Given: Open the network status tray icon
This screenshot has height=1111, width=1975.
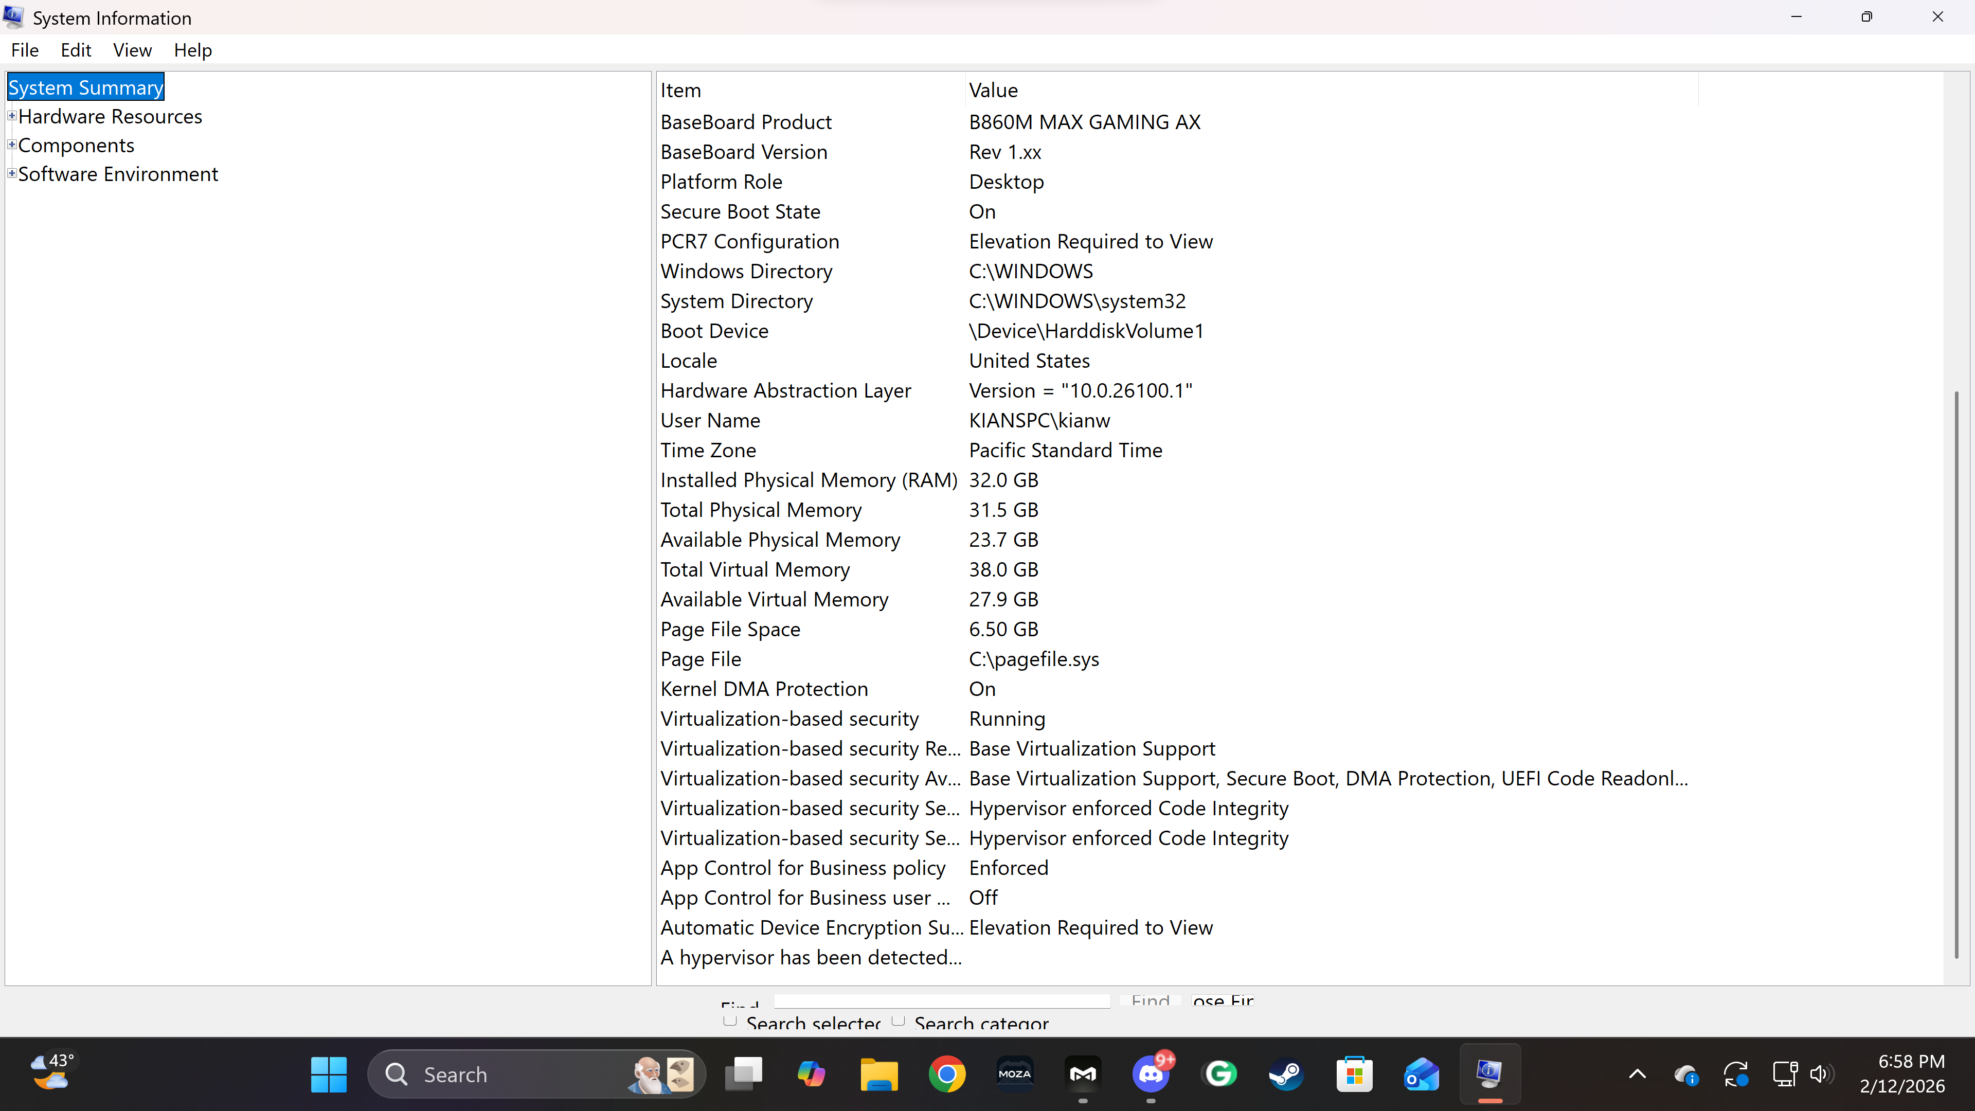Looking at the screenshot, I should click(1785, 1074).
